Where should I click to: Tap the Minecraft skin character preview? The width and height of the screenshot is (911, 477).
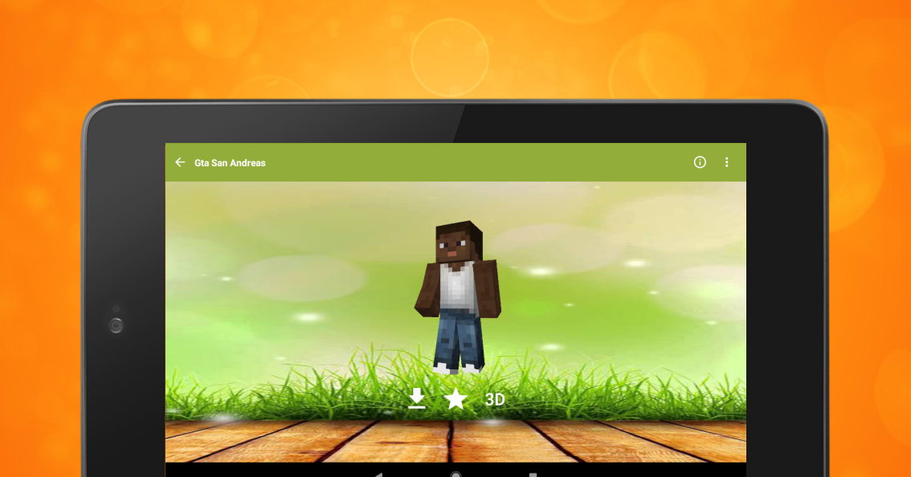(x=458, y=297)
